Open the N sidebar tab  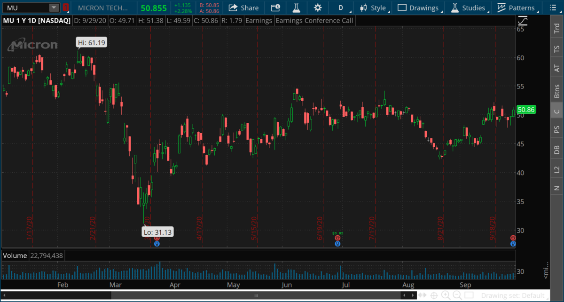pos(557,188)
